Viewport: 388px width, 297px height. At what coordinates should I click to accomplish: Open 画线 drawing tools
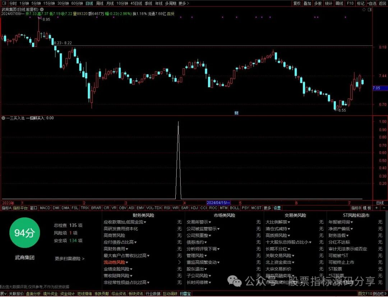click(339, 3)
